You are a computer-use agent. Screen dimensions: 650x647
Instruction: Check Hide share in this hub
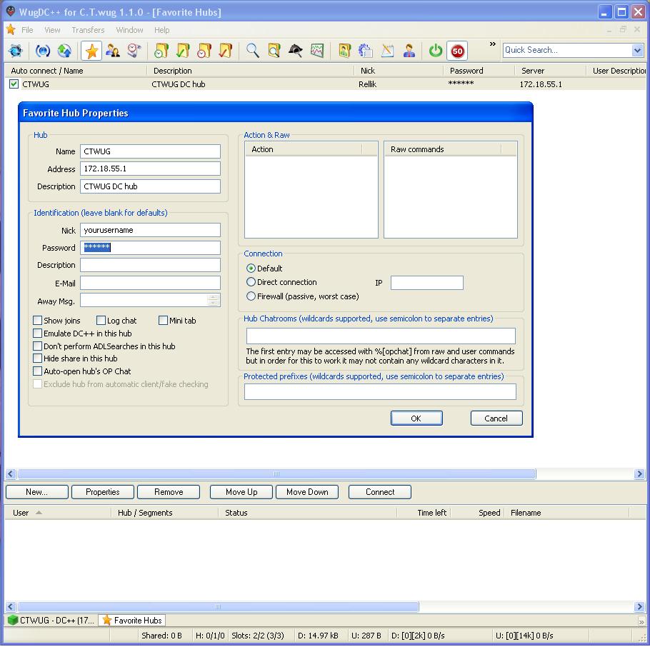[x=37, y=358]
